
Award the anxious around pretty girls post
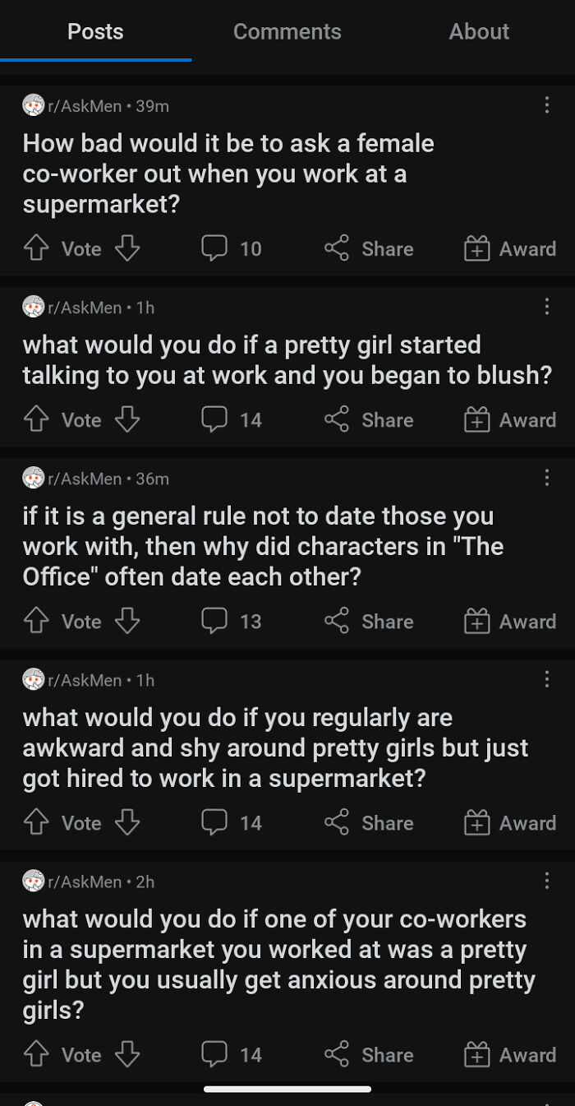[x=510, y=1055]
